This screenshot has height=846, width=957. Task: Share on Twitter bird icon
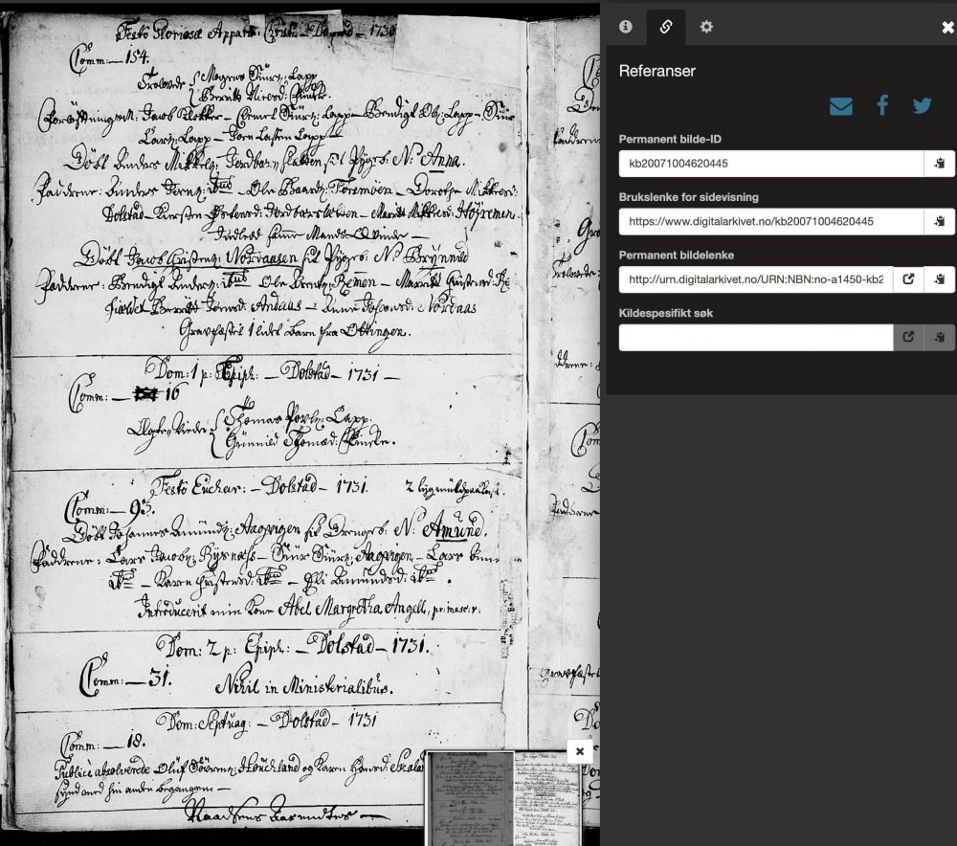tap(922, 106)
